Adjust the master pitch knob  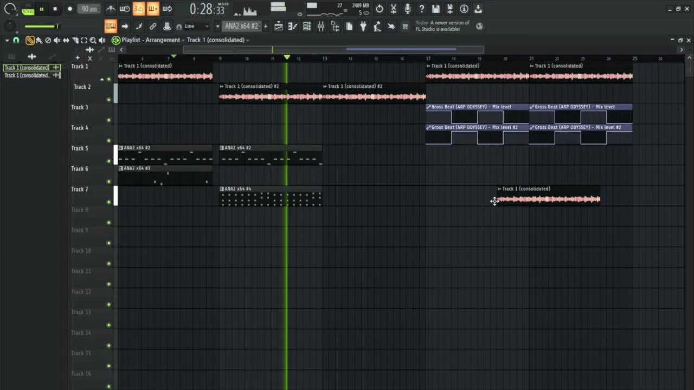point(9,26)
